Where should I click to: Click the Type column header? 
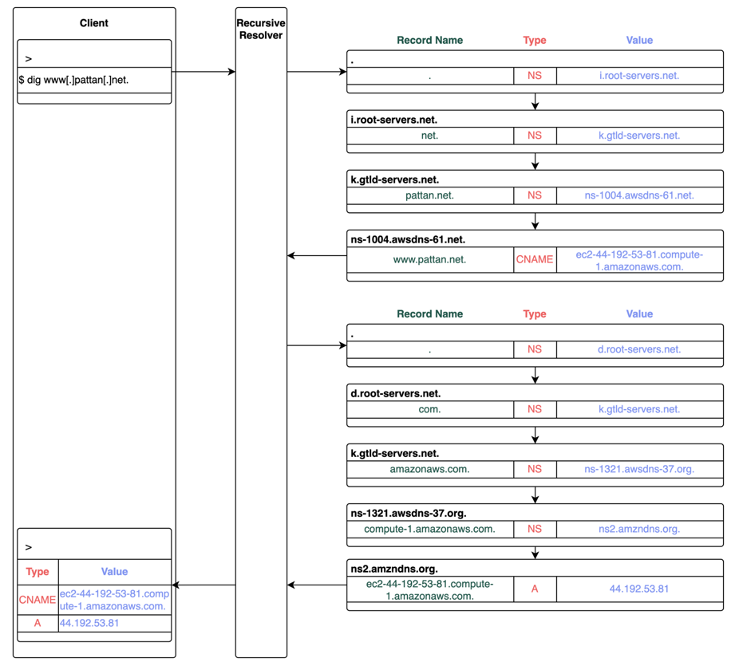(x=534, y=40)
